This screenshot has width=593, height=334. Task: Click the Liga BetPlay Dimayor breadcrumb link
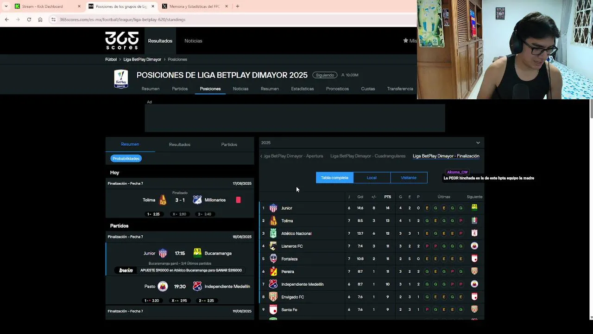(x=142, y=59)
